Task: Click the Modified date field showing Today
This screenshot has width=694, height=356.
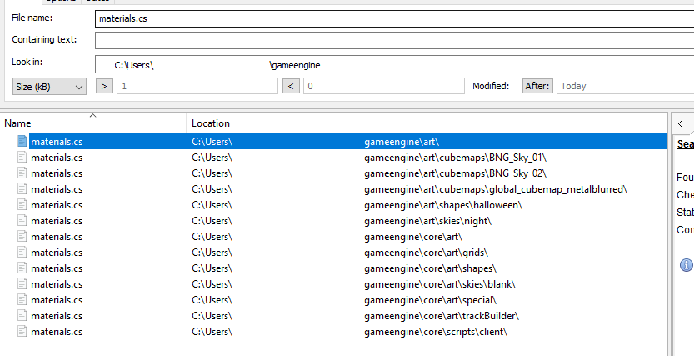Action: point(626,86)
